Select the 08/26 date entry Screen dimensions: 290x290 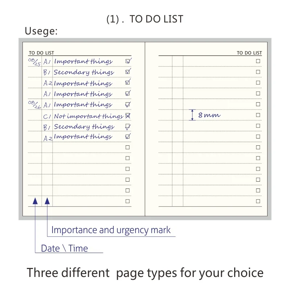pyautogui.click(x=34, y=105)
